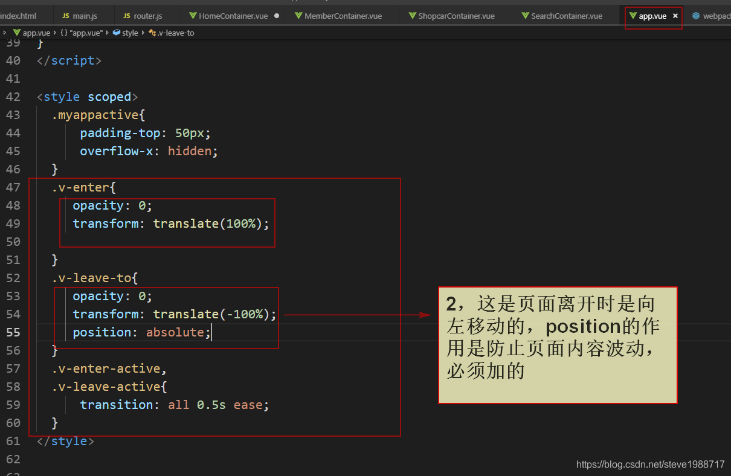Click Vue icon on HomeContainer.vue tab
Image resolution: width=731 pixels, height=476 pixels.
click(x=193, y=16)
